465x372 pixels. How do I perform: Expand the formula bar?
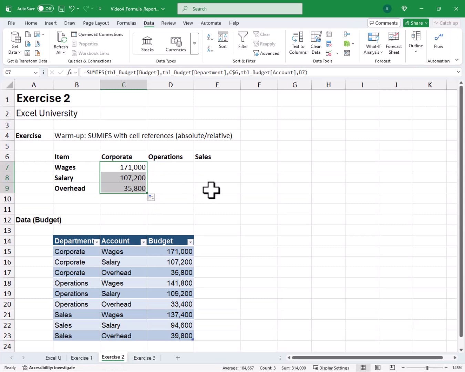(458, 72)
